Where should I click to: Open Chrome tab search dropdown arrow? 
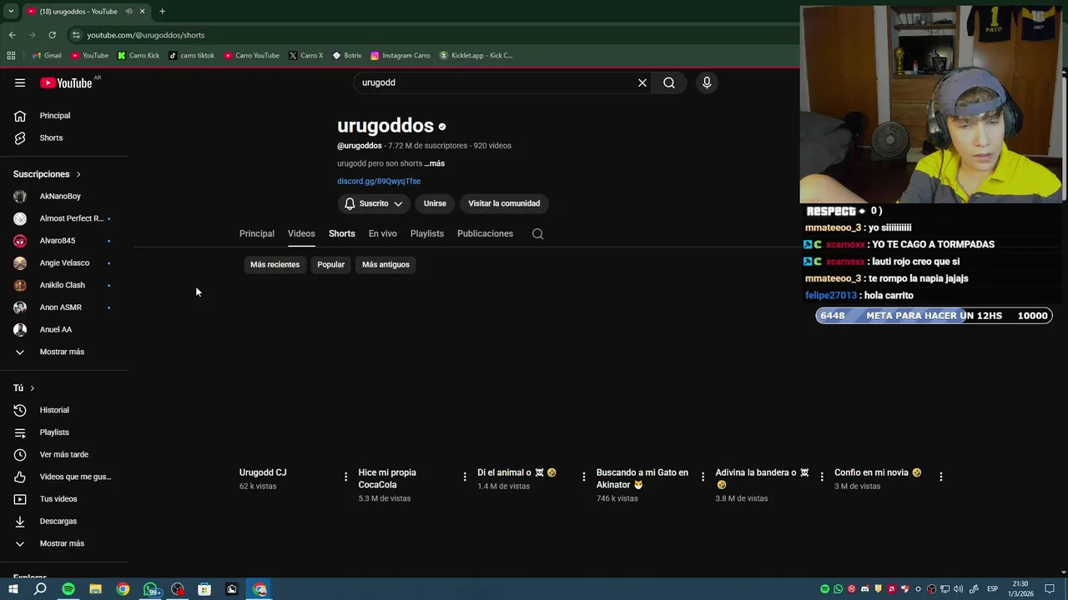click(11, 12)
